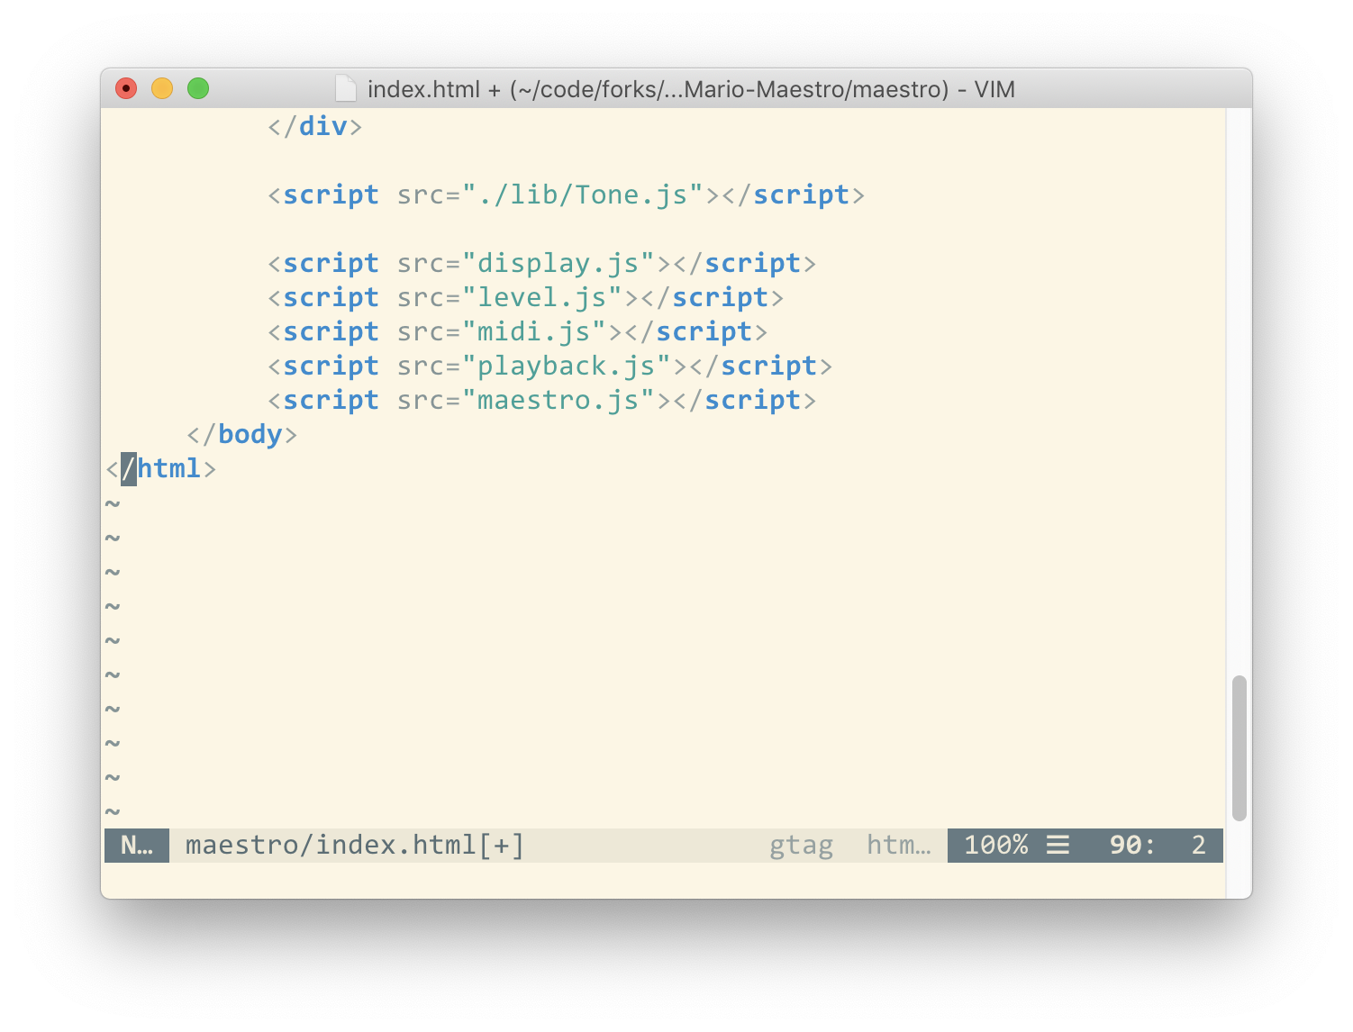Click the window title showing Mario-Maestro path
The height and width of the screenshot is (1032, 1353).
point(692,89)
